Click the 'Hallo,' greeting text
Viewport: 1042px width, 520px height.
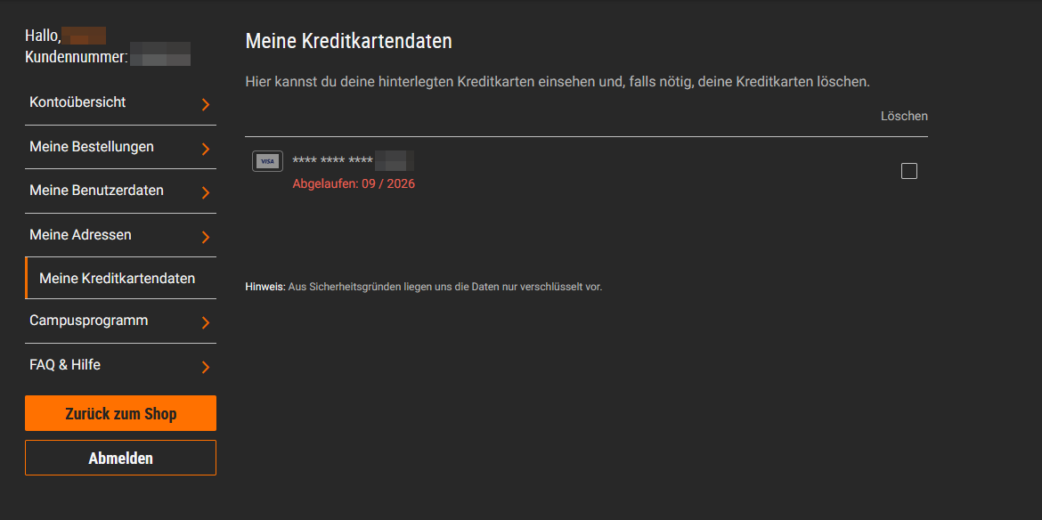coord(43,36)
